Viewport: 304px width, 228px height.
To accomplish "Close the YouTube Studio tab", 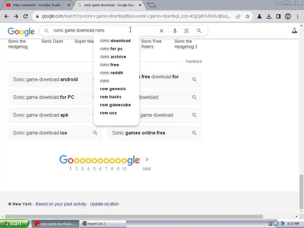I will click(x=69, y=5).
